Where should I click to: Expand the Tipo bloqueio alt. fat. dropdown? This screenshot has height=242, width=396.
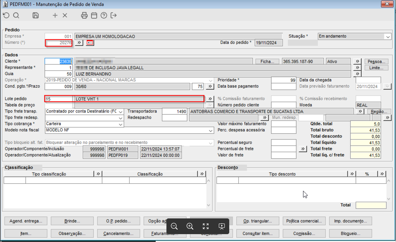tap(210, 143)
